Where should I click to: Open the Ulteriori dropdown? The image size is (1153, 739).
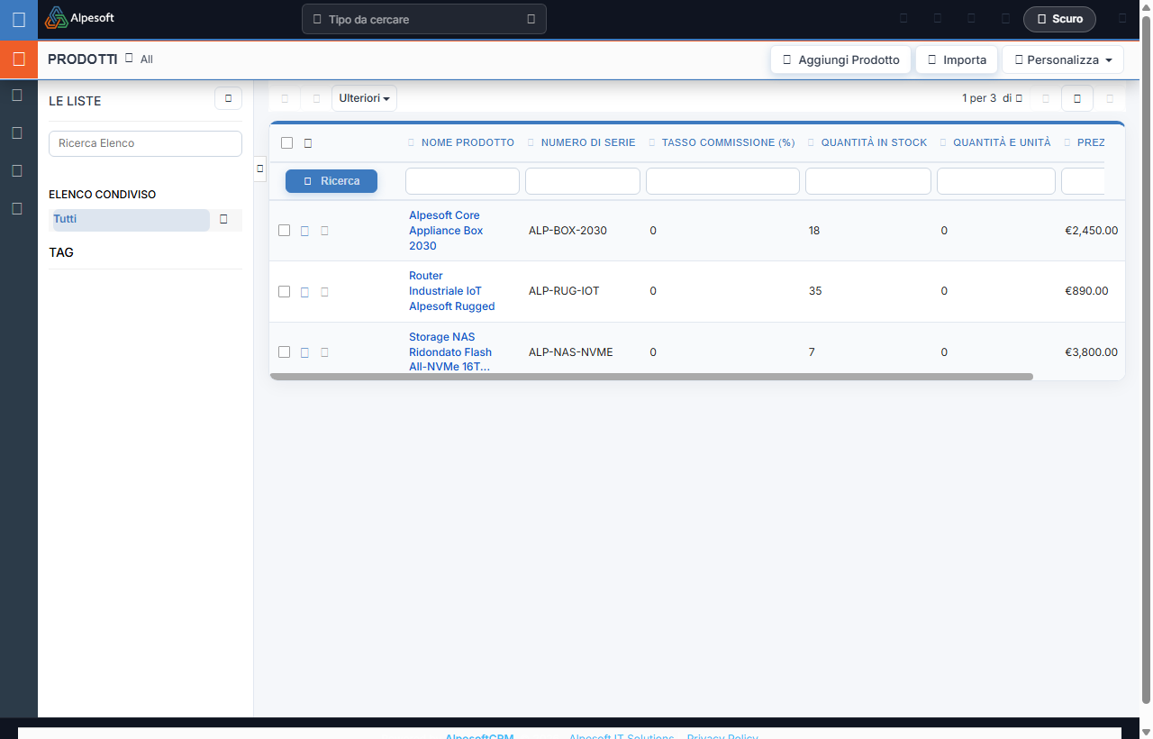364,98
